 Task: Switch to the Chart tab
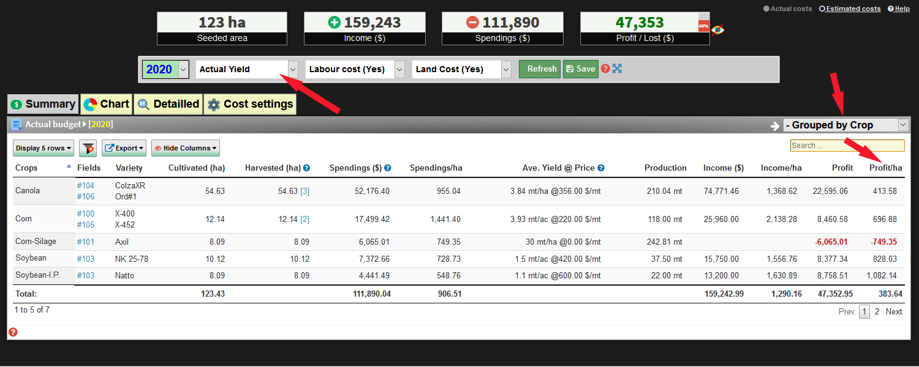click(107, 104)
